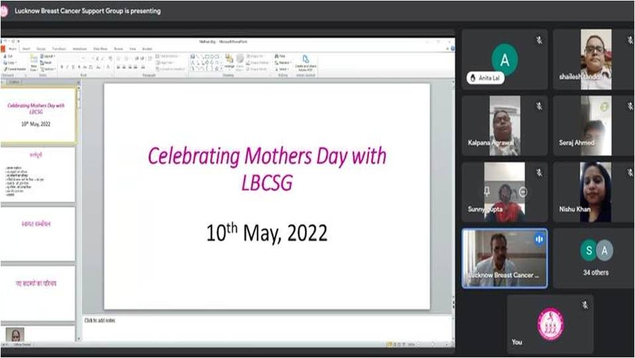This screenshot has width=635, height=358.
Task: Open the Select dropdown in Editing group
Action: click(282, 69)
